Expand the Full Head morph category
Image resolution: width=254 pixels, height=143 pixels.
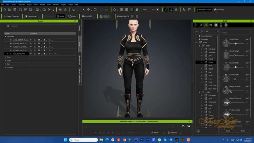(202, 95)
